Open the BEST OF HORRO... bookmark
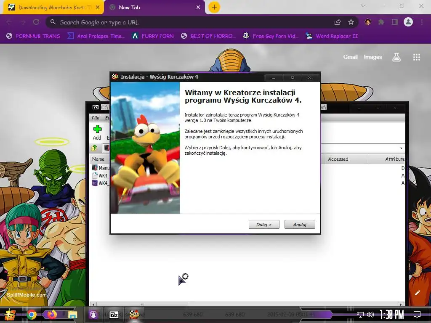Viewport: 431px width, 323px height. click(x=208, y=36)
